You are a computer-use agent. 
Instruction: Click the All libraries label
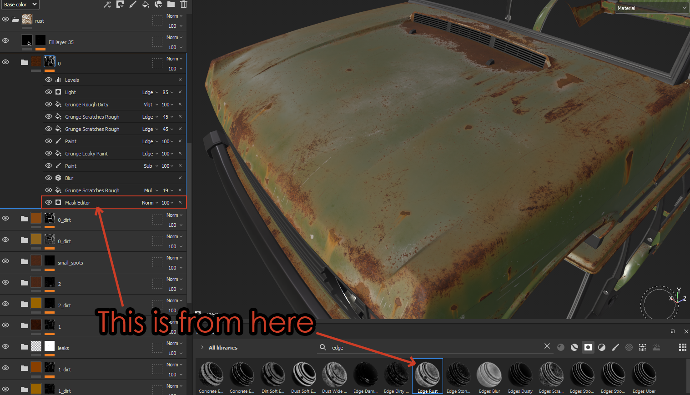pos(223,348)
